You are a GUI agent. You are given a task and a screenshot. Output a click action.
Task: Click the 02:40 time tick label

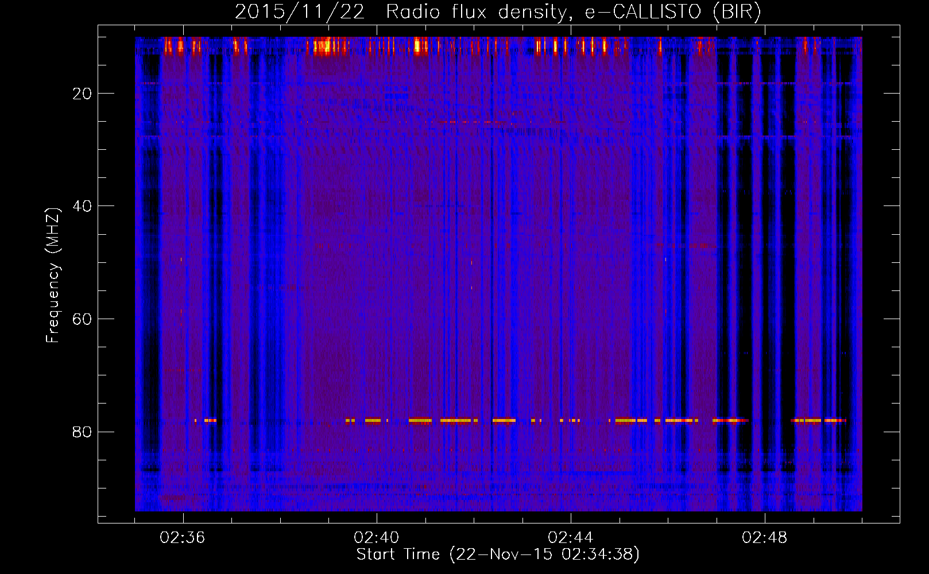point(377,538)
